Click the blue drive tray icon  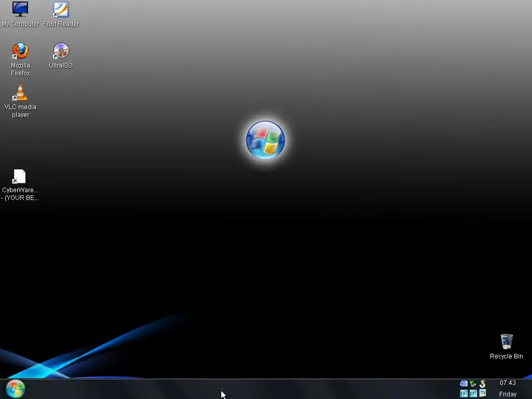point(464,384)
